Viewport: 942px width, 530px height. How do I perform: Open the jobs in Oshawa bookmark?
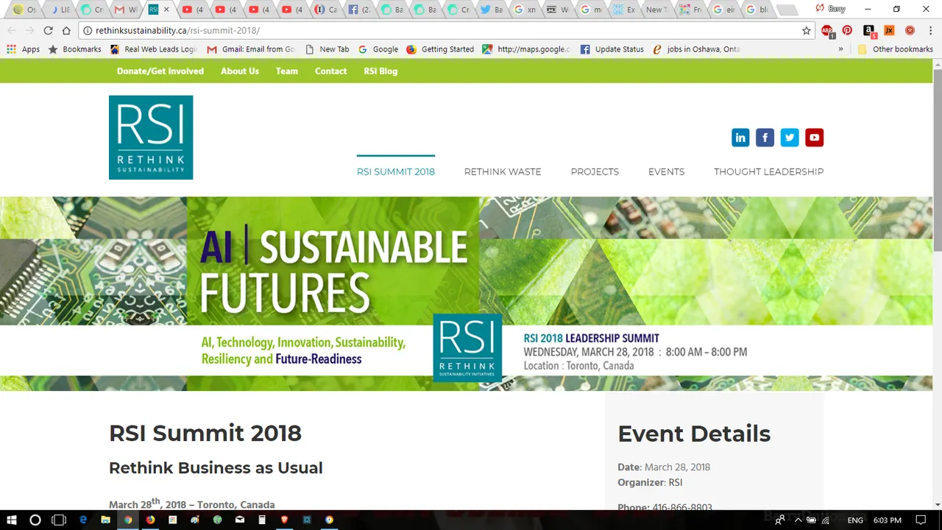[696, 49]
